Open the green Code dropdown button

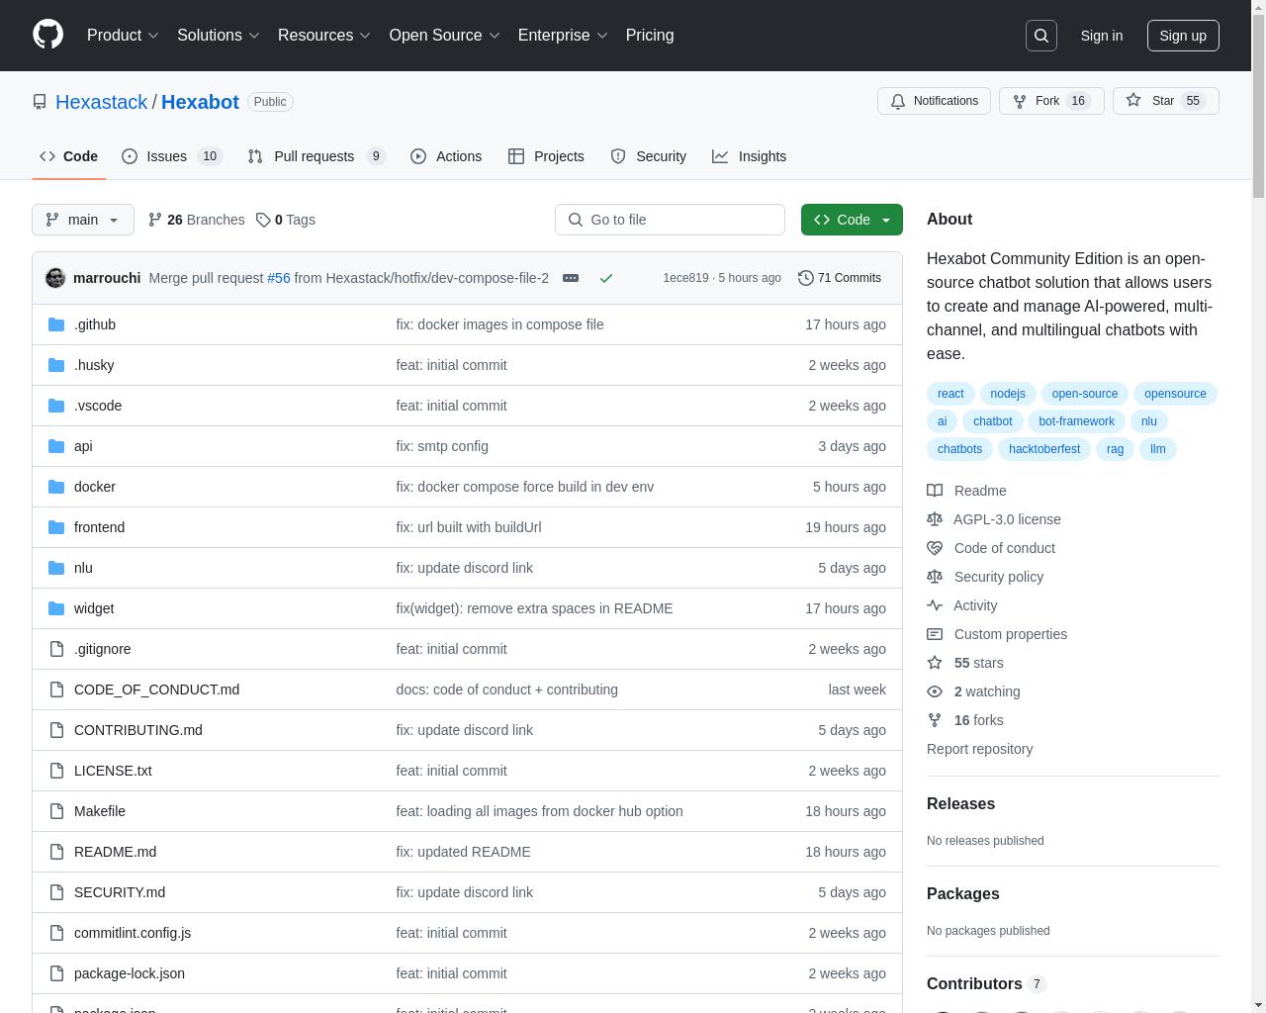point(852,220)
